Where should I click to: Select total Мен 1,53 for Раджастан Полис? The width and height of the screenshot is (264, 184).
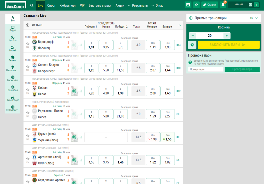coord(153,114)
